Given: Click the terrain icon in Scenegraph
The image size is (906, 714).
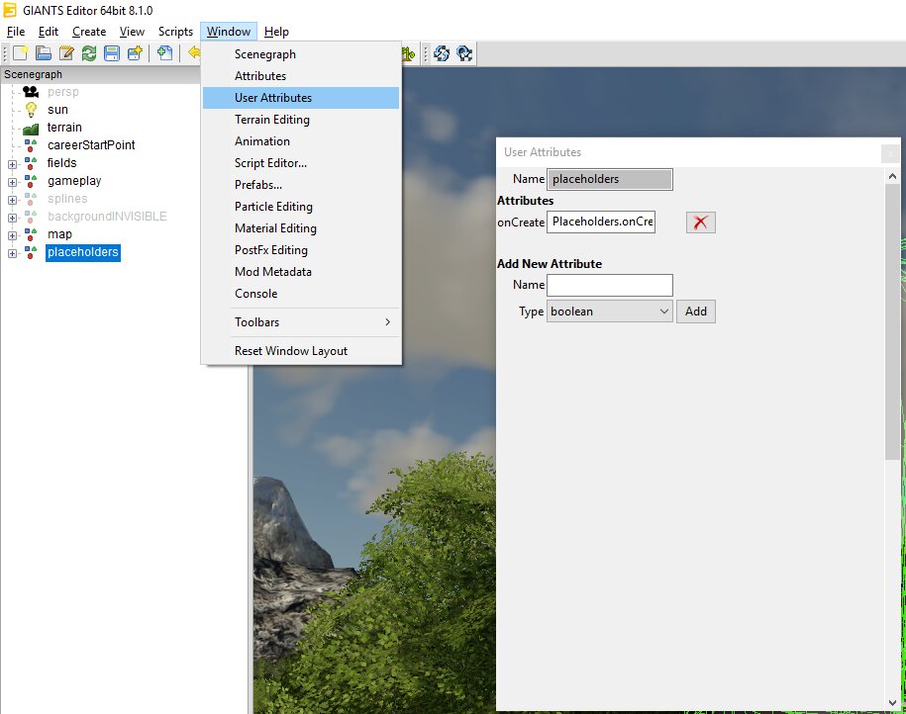Looking at the screenshot, I should (x=31, y=128).
